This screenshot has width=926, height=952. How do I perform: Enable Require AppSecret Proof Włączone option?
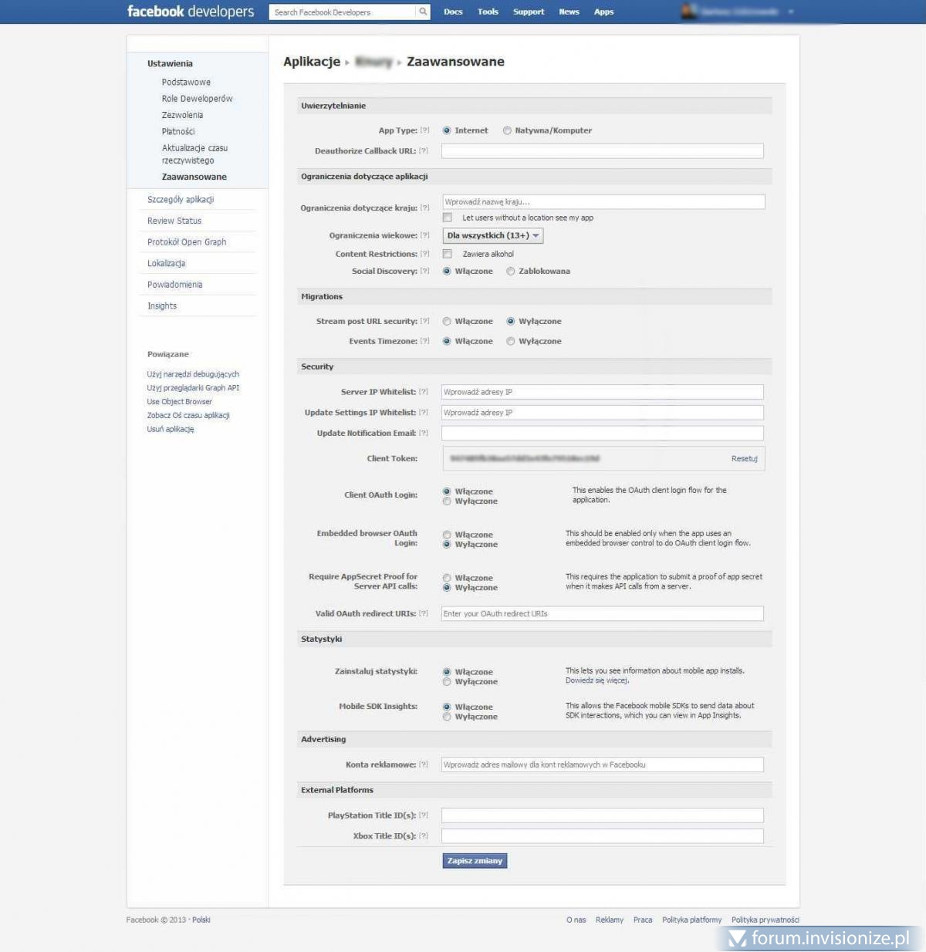pos(447,578)
